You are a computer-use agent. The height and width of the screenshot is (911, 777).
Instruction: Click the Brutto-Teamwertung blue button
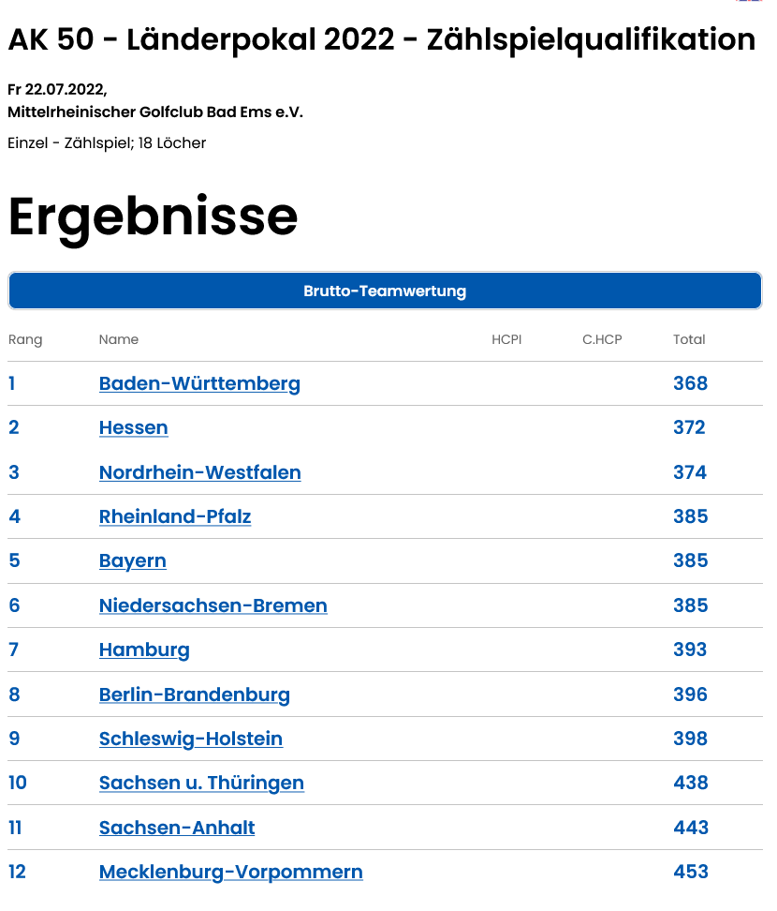385,291
